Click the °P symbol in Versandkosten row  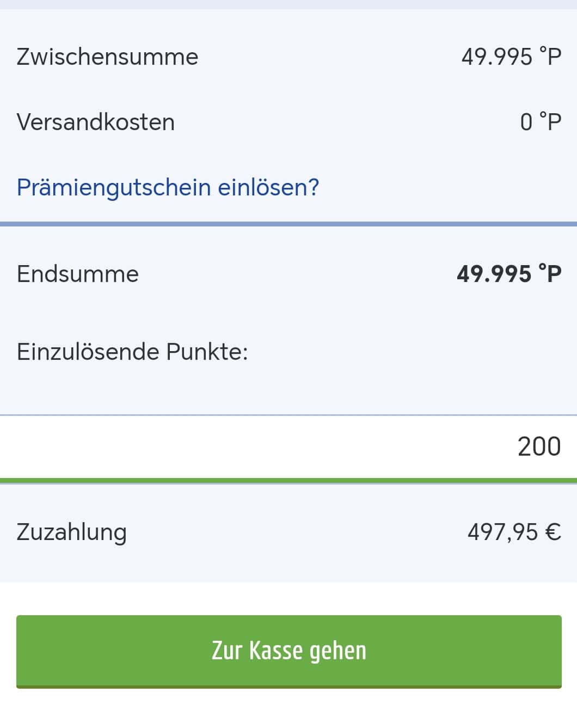coord(550,121)
